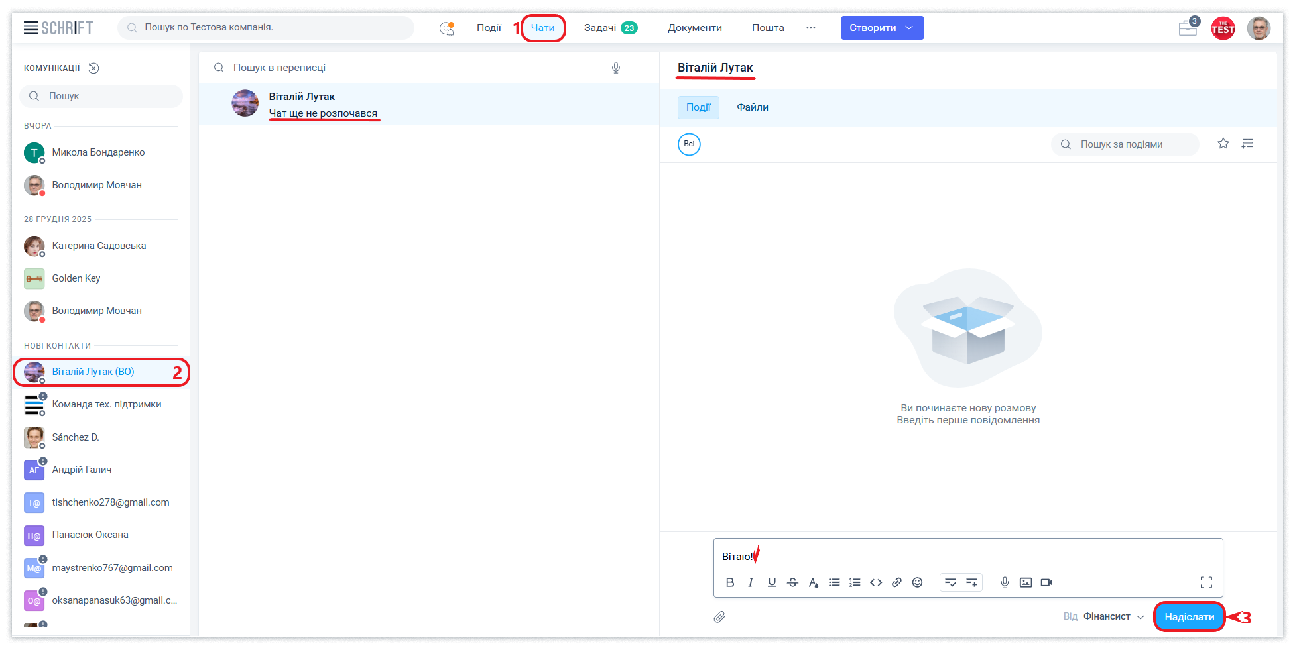
Task: Record a voice message with editor microphone
Action: pos(1005,582)
